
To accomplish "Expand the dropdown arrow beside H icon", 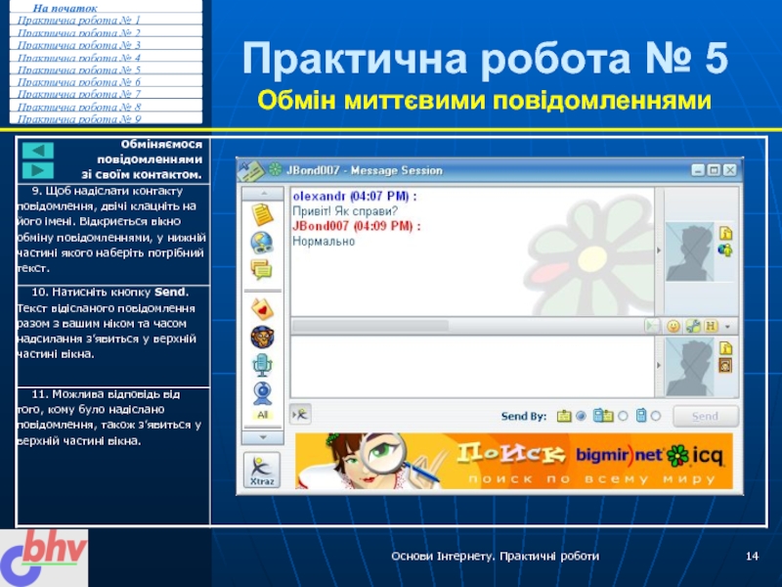I will click(727, 327).
